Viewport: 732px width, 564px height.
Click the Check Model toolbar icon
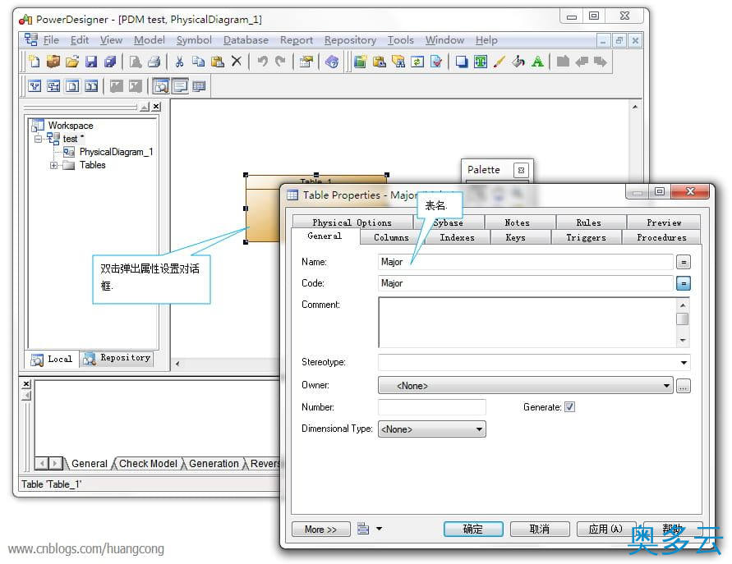click(x=436, y=62)
